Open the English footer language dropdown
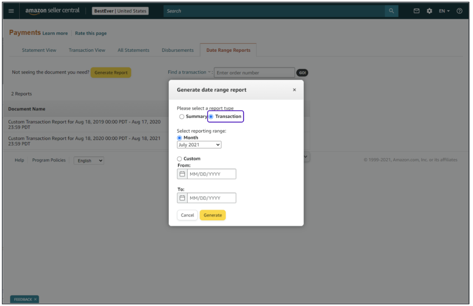Viewport: 473px width, 306px height. 89,161
